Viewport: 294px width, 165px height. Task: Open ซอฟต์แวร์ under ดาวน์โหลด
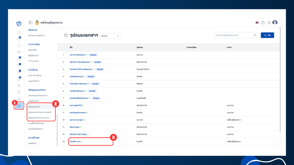pyautogui.click(x=32, y=143)
